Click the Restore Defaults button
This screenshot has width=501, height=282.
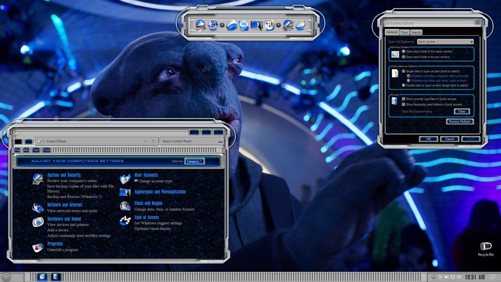(x=460, y=122)
